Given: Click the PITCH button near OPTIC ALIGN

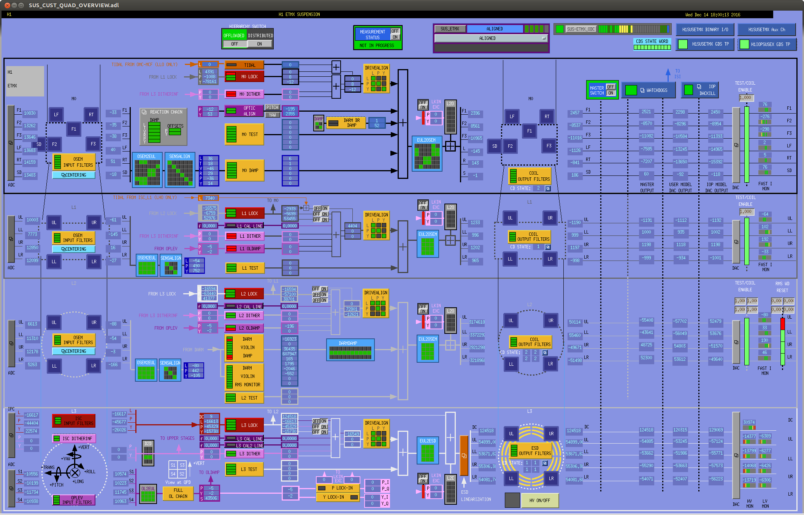Looking at the screenshot, I should 272,107.
